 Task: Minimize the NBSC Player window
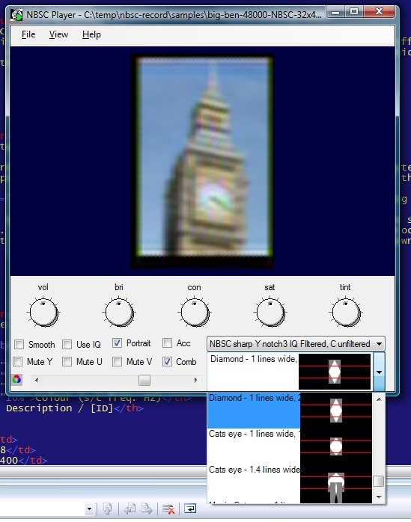click(335, 12)
